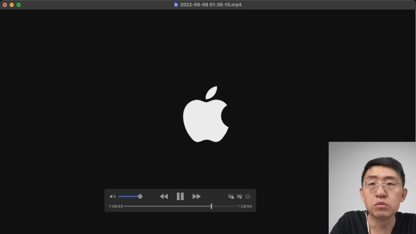The height and width of the screenshot is (234, 416).
Task: Click the webcam overlay of the presenter
Action: pyautogui.click(x=372, y=188)
